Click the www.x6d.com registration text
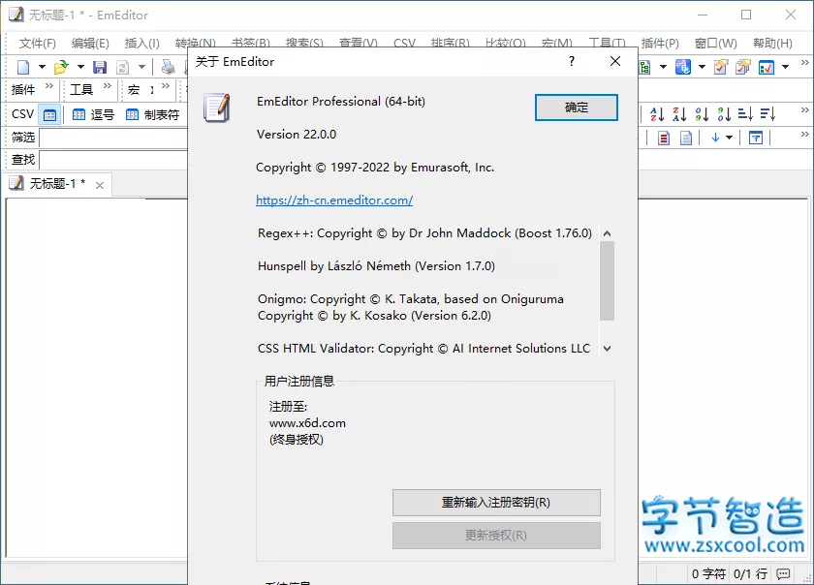Viewport: 814px width, 585px height. click(307, 423)
